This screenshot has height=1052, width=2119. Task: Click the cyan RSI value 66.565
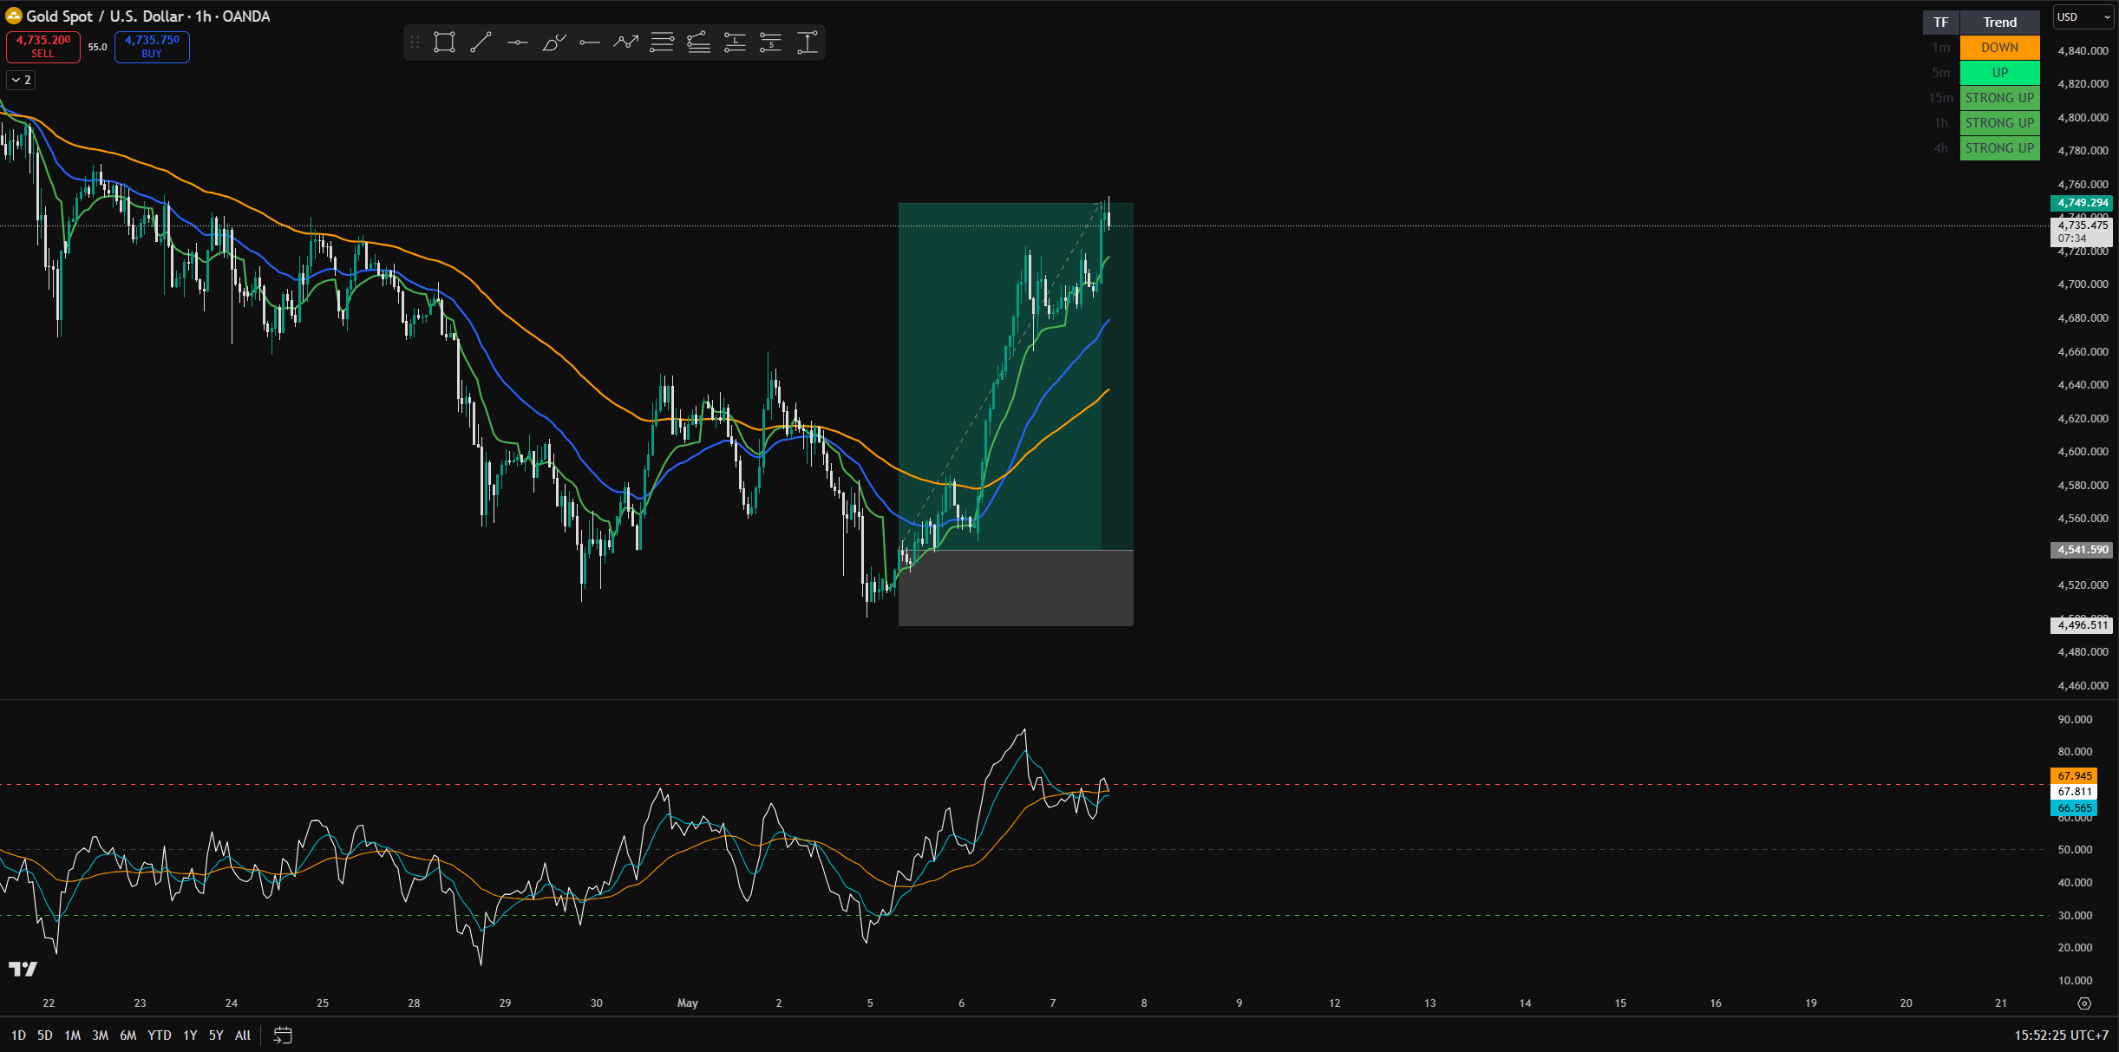(x=2075, y=808)
